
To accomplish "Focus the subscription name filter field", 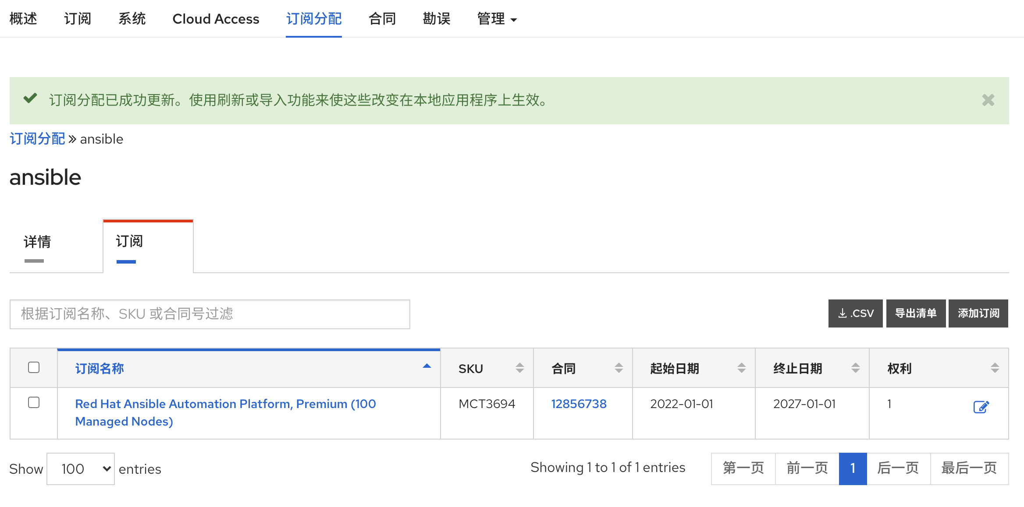I will coord(210,314).
